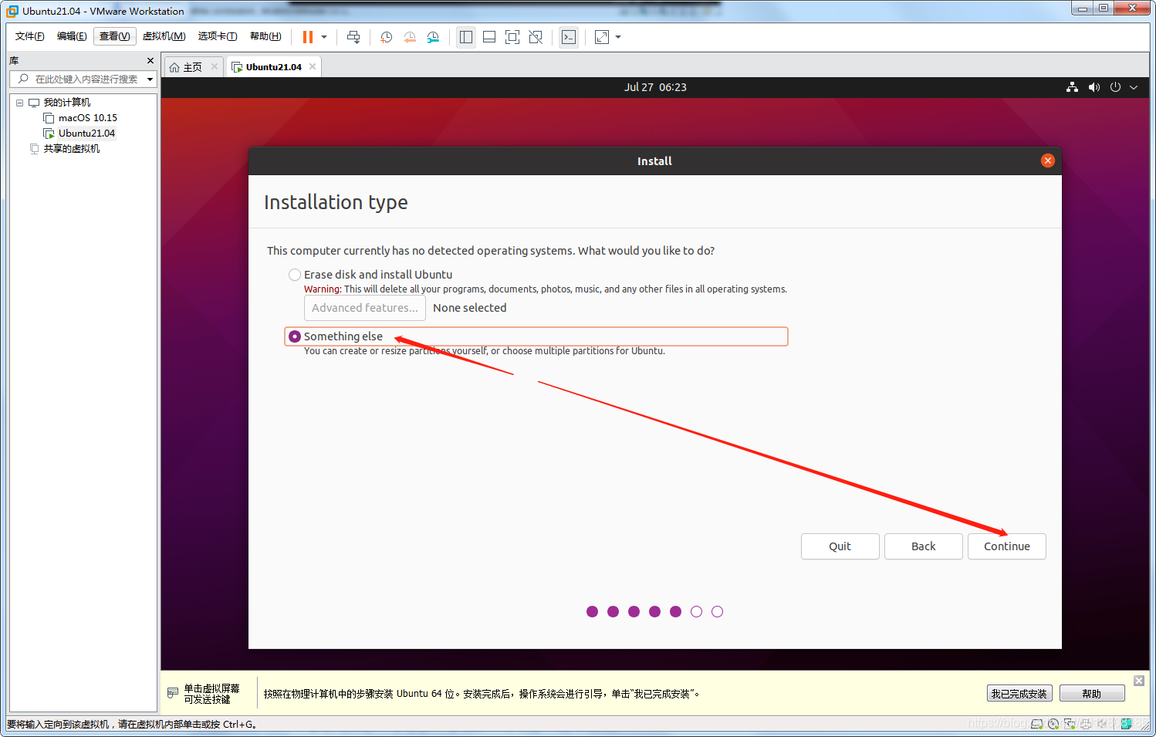The width and height of the screenshot is (1156, 737).
Task: Send Ctrl+Alt+Del to the virtual machine
Action: tap(353, 37)
